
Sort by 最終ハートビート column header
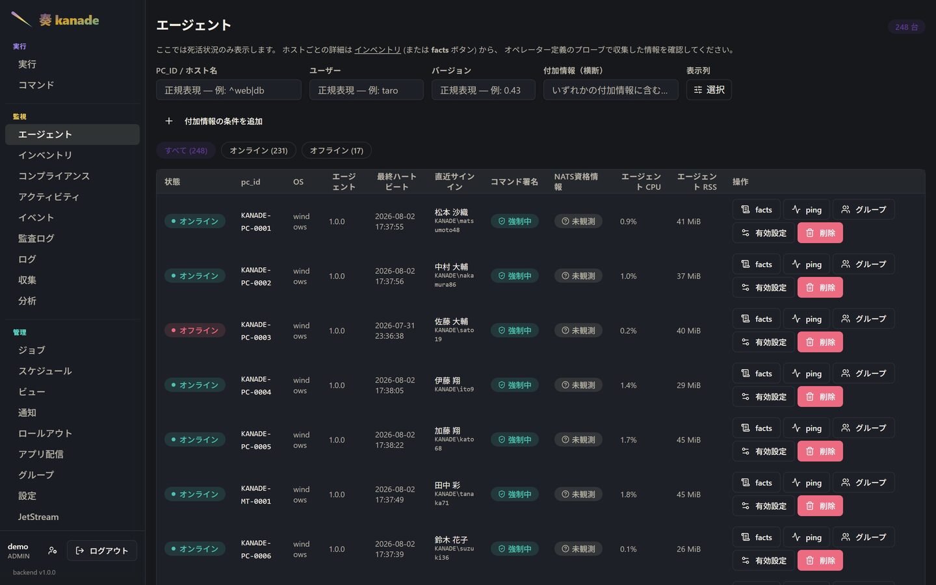396,181
